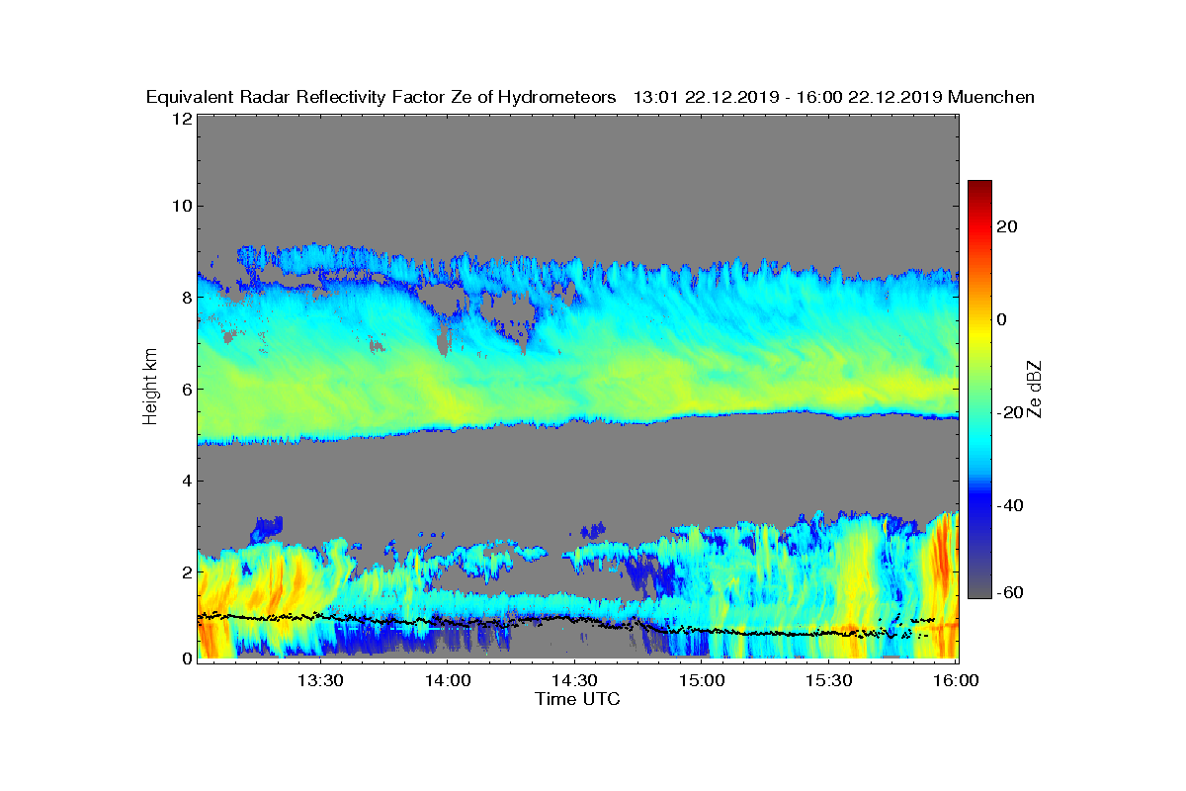Click the height tick label 8
Image resolution: width=1186 pixels, height=791 pixels.
pyautogui.click(x=186, y=297)
